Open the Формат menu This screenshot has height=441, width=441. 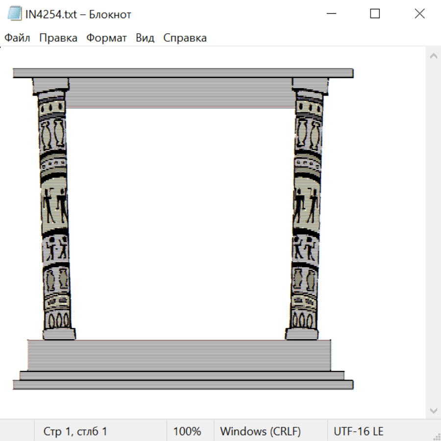click(106, 38)
